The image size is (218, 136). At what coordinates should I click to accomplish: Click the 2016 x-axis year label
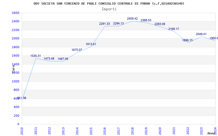point(105,131)
